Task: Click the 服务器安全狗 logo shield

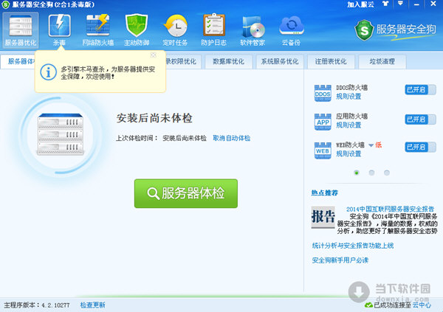Action: coord(364,30)
